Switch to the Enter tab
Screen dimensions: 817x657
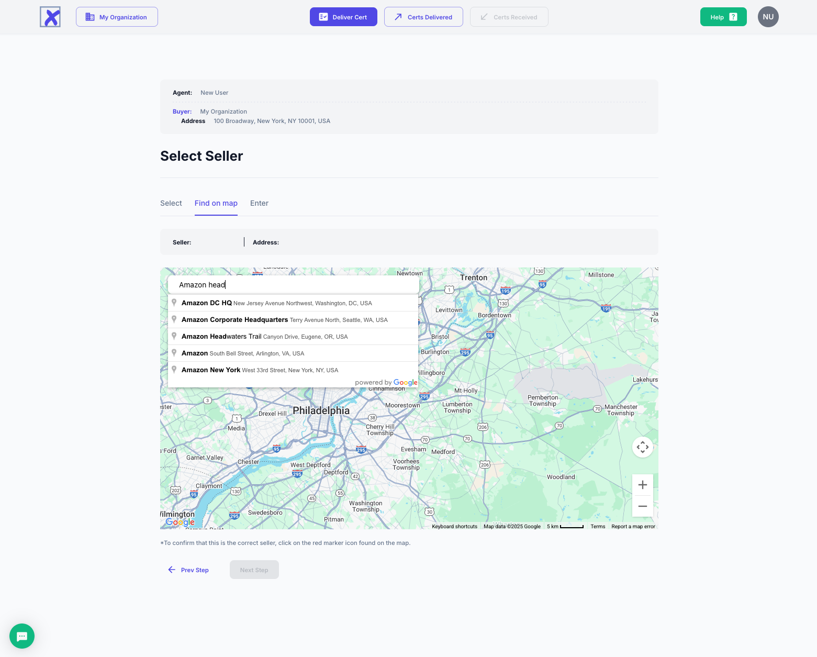tap(259, 203)
